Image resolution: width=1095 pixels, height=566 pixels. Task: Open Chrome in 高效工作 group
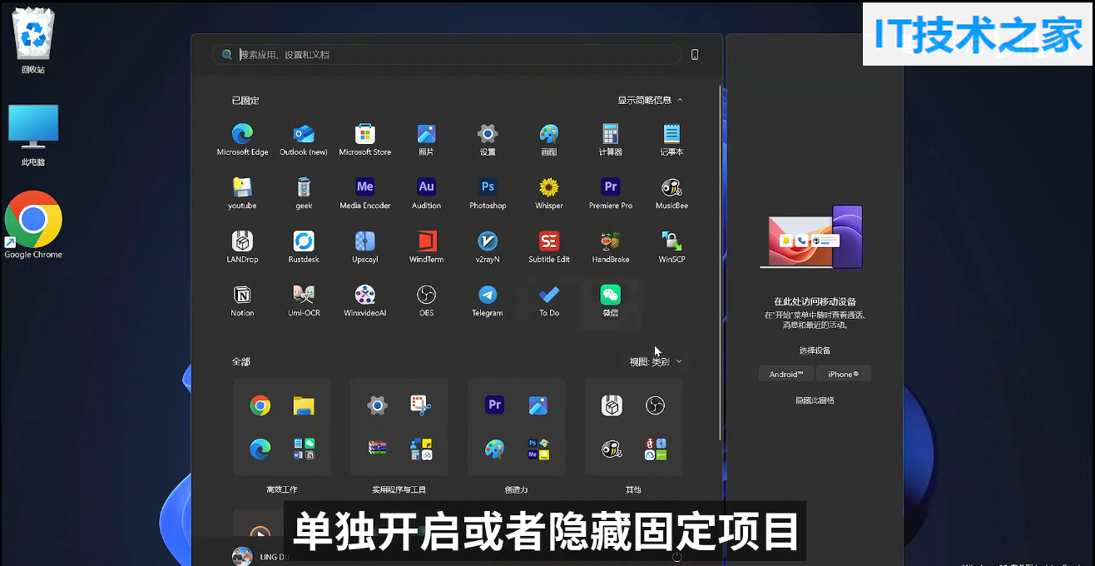coord(260,405)
